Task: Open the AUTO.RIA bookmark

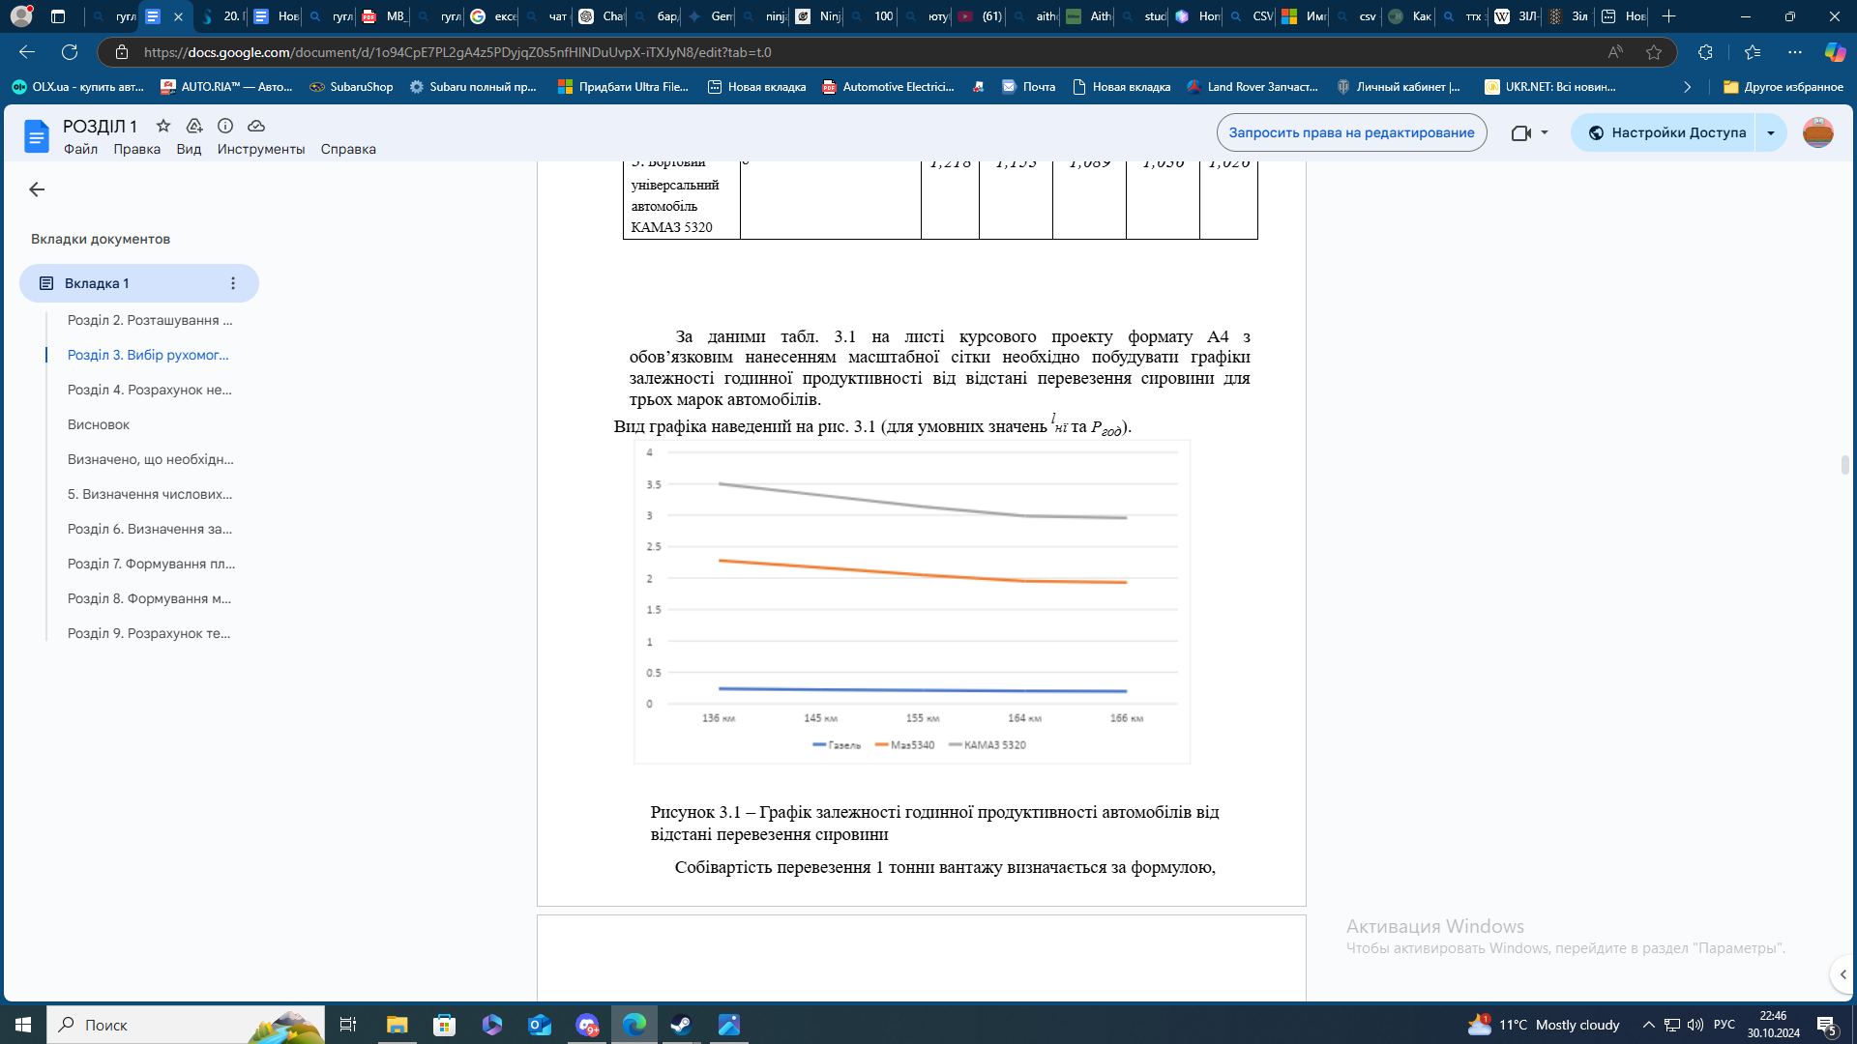Action: pyautogui.click(x=226, y=87)
